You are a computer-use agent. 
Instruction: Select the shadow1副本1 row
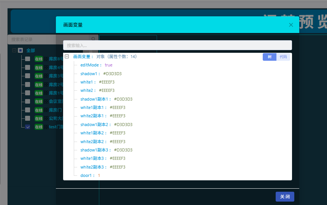click(106, 99)
